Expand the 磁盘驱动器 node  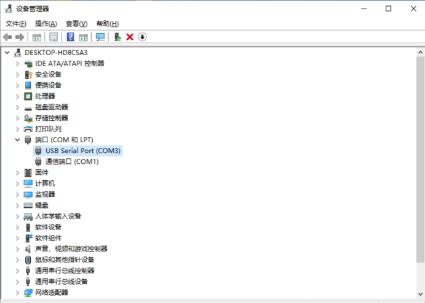18,107
